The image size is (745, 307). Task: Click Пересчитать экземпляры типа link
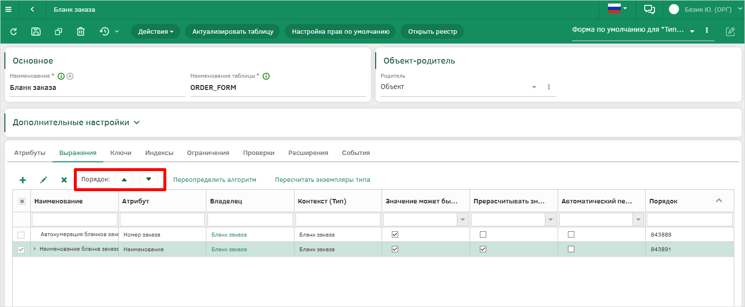322,180
